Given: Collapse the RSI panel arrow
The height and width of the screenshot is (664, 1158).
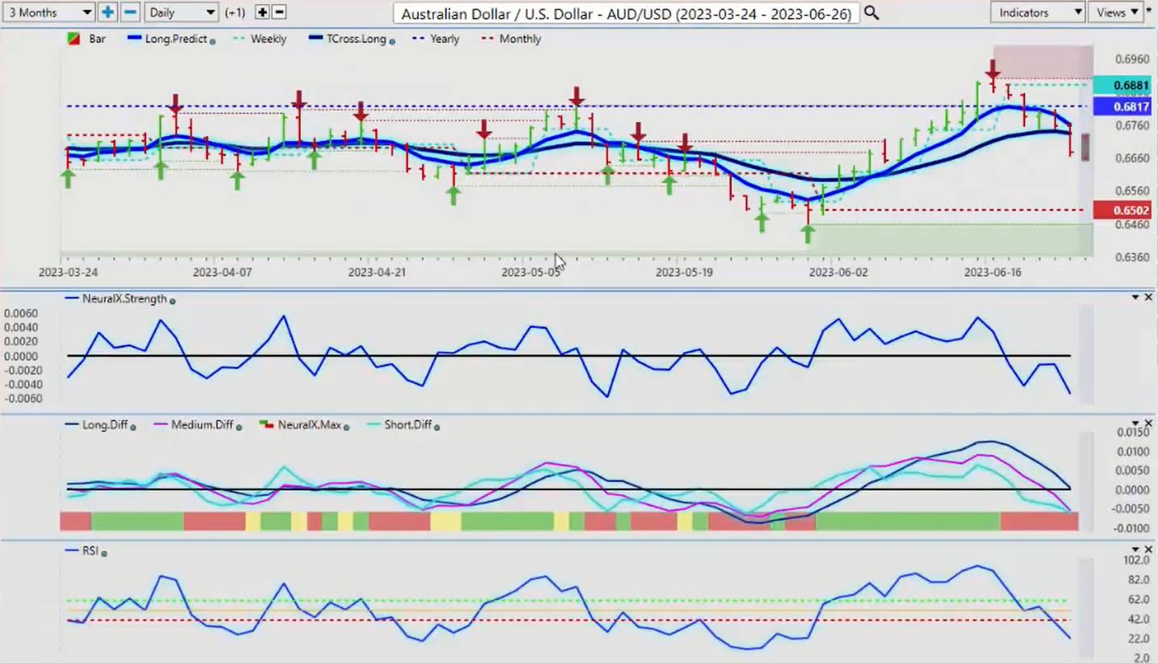Looking at the screenshot, I should [1135, 550].
